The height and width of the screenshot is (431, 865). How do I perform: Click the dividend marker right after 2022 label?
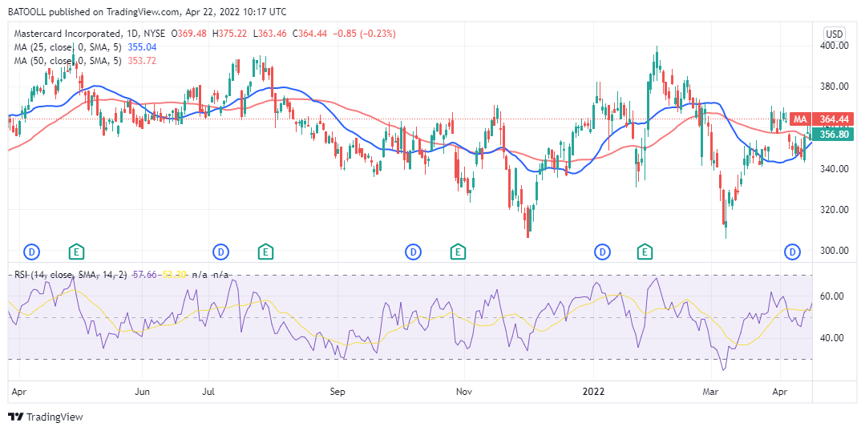click(601, 252)
